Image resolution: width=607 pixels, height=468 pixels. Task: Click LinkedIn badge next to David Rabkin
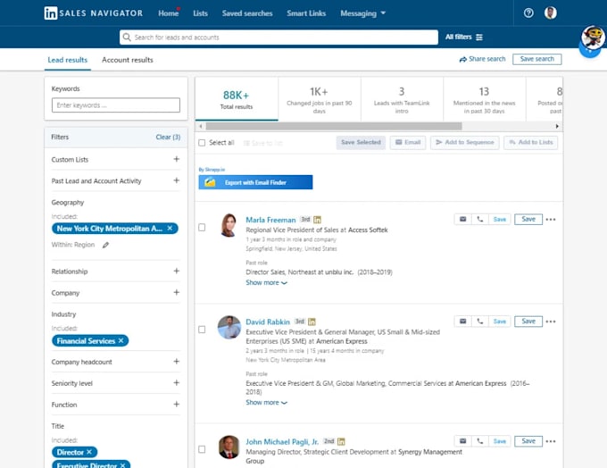(312, 322)
